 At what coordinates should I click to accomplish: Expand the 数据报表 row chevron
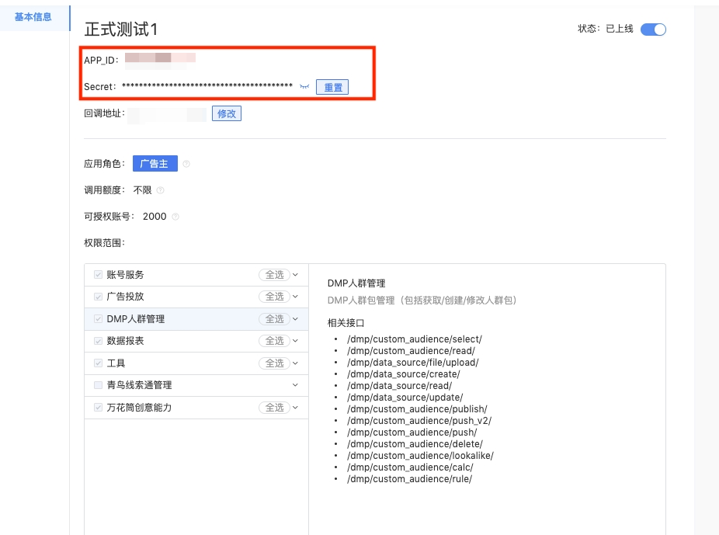[x=295, y=341]
